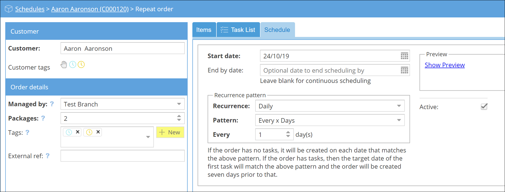Expand the Managed by dropdown
This screenshot has width=505, height=192.
coord(179,104)
